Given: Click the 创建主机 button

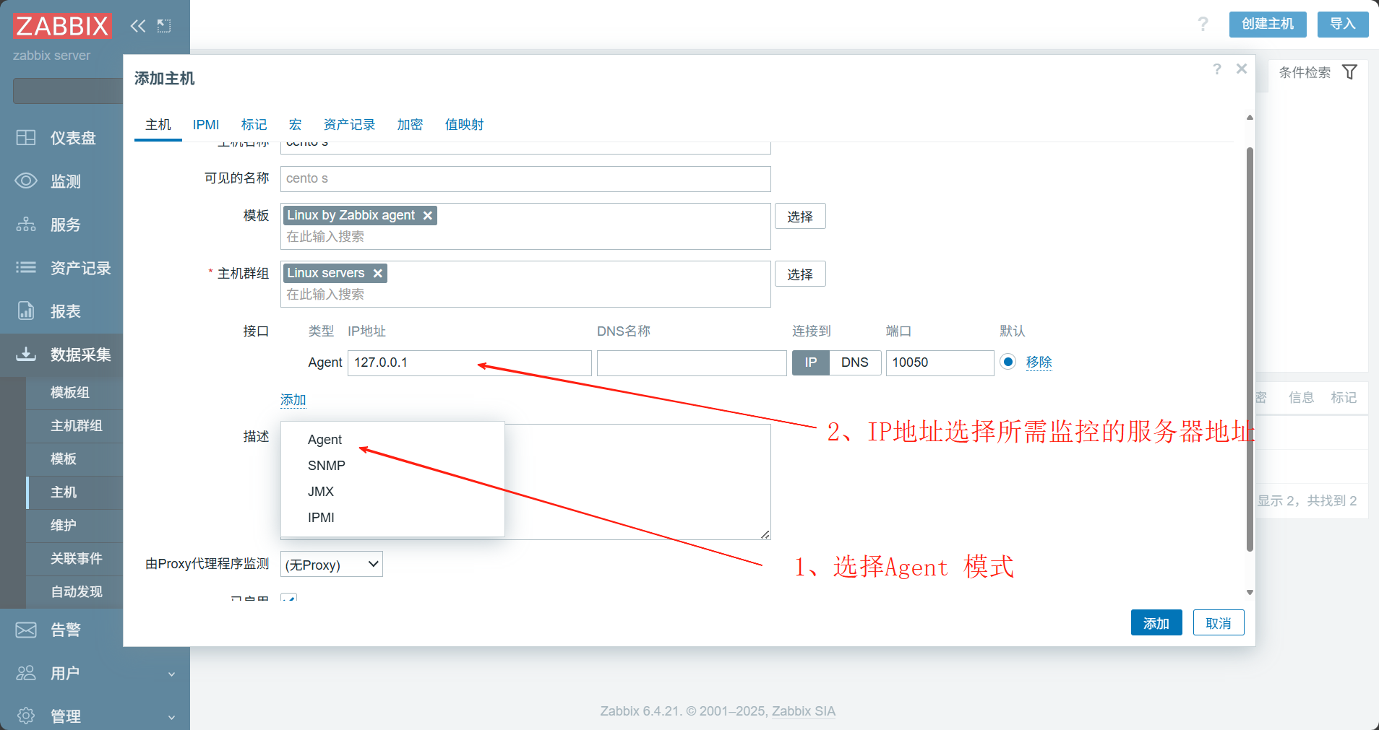Looking at the screenshot, I should pyautogui.click(x=1268, y=24).
